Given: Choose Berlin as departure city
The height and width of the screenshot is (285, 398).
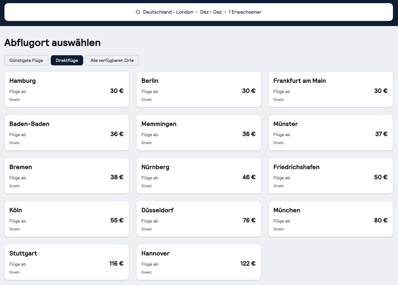Looking at the screenshot, I should (x=198, y=89).
